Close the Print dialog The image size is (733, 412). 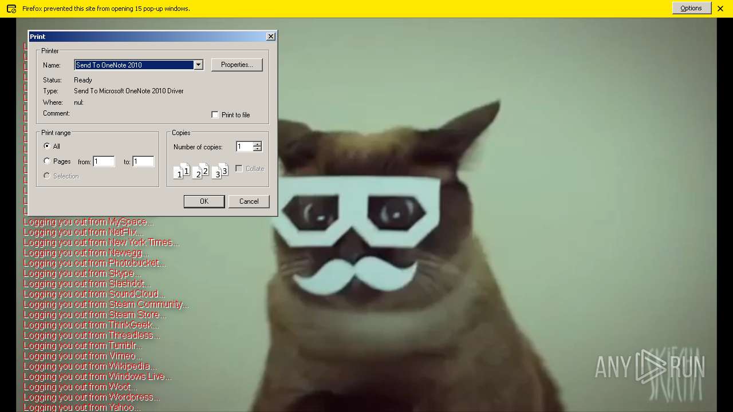(271, 36)
